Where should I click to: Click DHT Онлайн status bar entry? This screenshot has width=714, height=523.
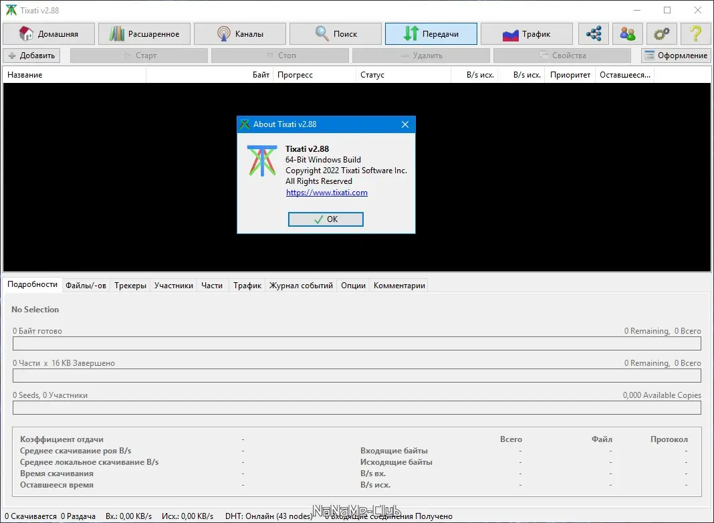[269, 516]
